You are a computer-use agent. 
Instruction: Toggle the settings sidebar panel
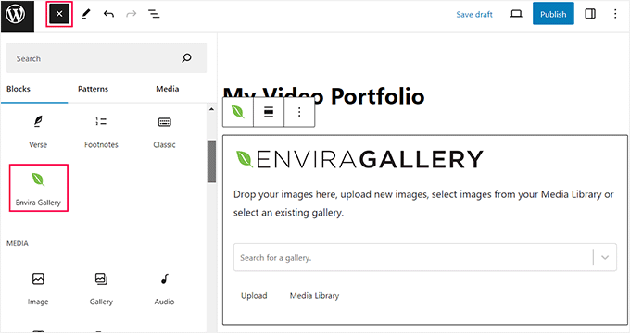(x=590, y=14)
